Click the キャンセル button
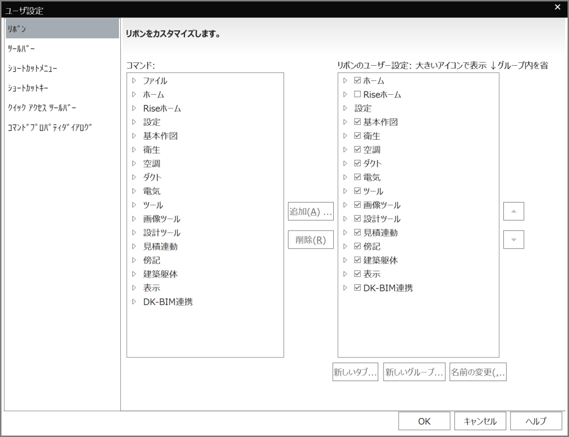Viewport: 569px width, 437px height. (480, 421)
